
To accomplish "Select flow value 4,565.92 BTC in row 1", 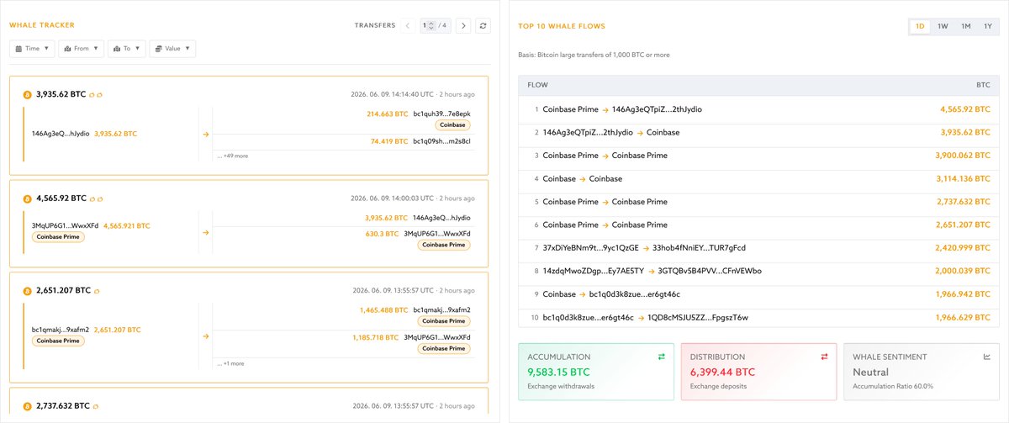I will tap(965, 109).
